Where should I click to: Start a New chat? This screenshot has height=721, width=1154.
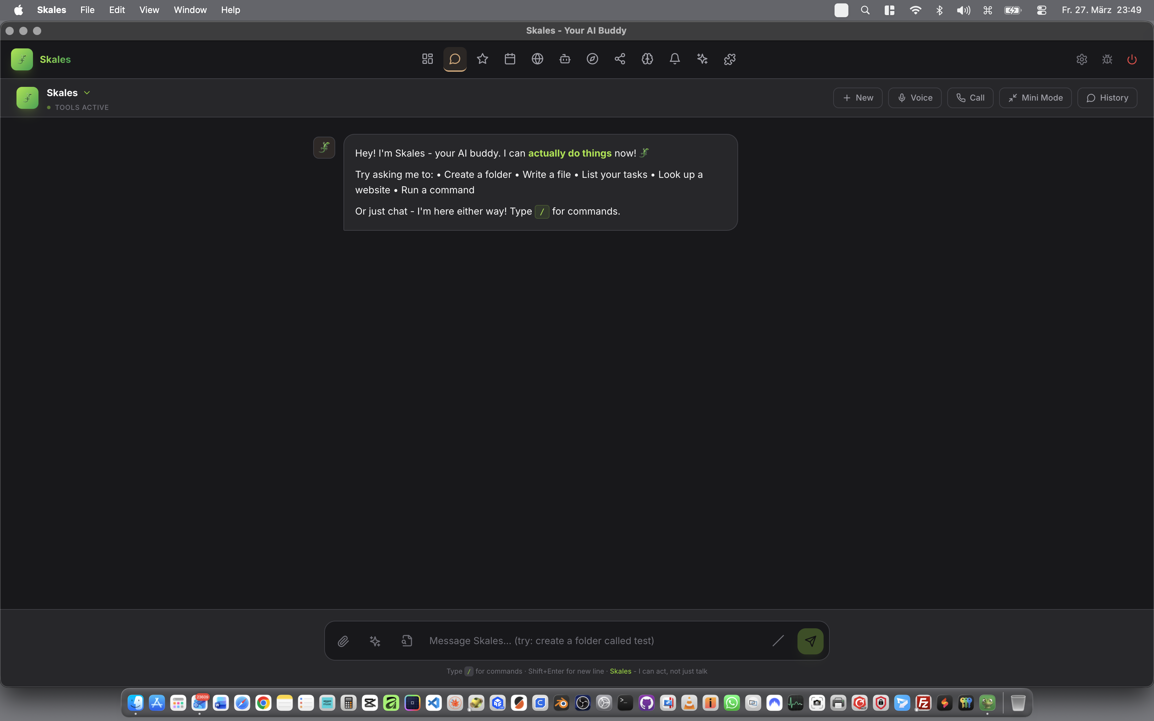[857, 98]
